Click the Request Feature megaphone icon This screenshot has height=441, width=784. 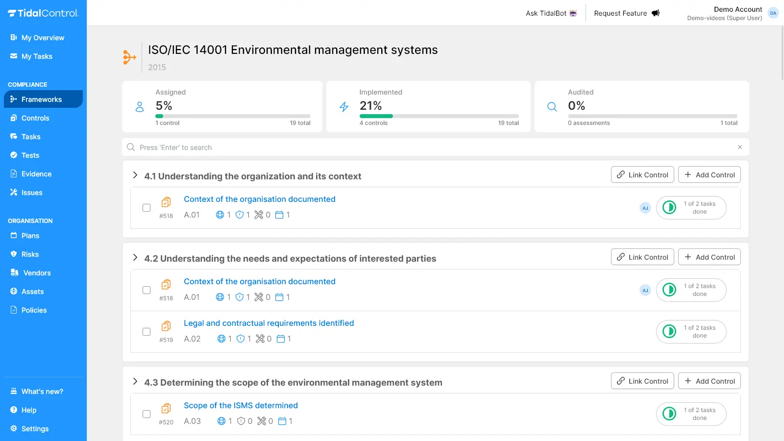(x=656, y=13)
